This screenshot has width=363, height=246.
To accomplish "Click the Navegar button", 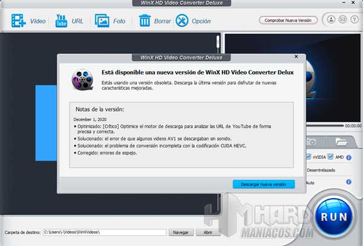I will 181,232.
